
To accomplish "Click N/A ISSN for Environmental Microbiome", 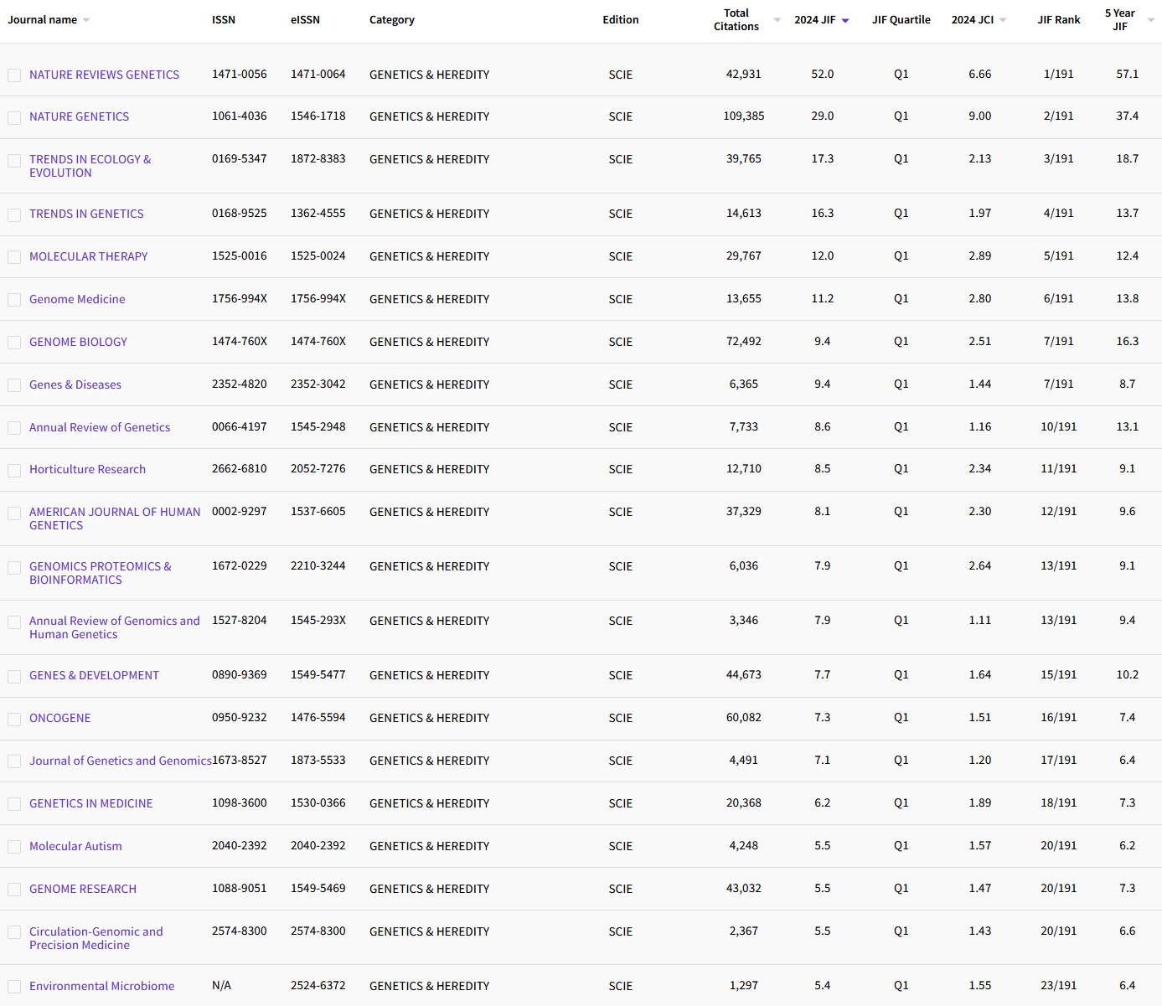I will (221, 986).
